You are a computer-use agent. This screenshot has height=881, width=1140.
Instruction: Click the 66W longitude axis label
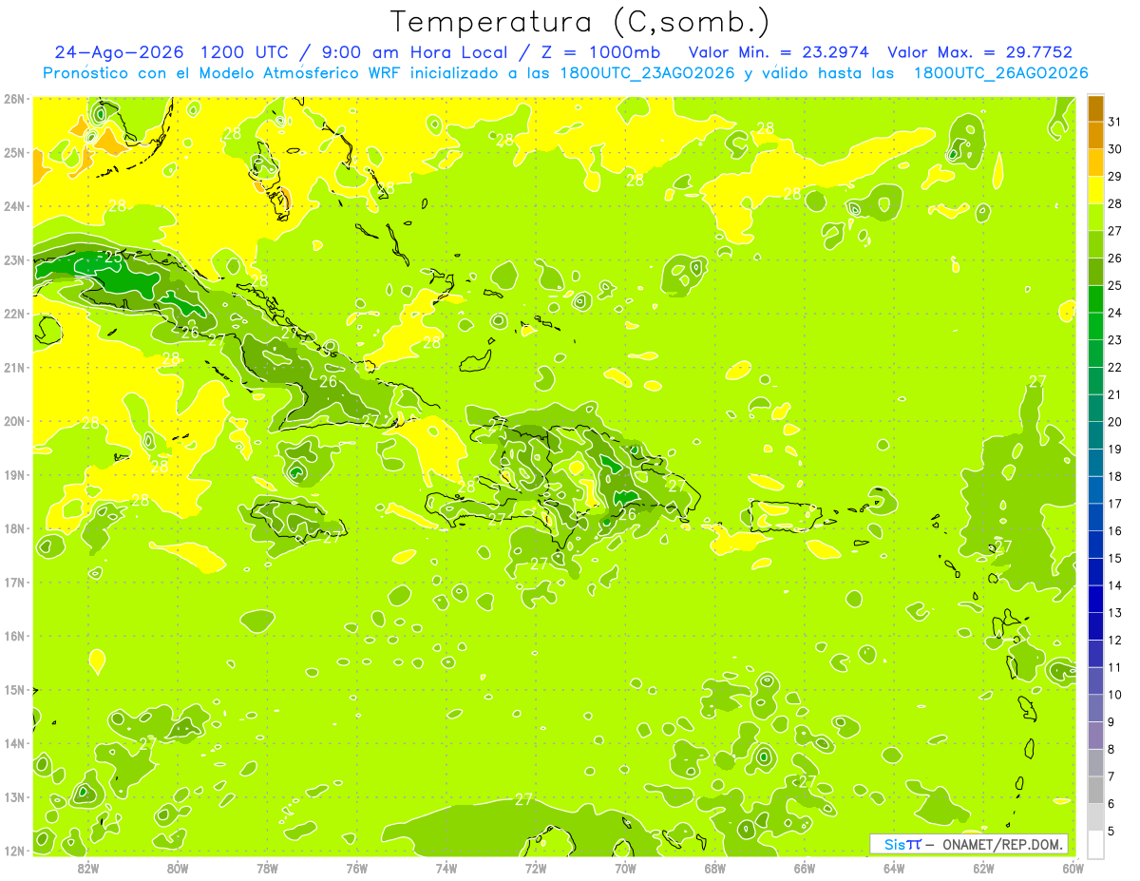[805, 868]
